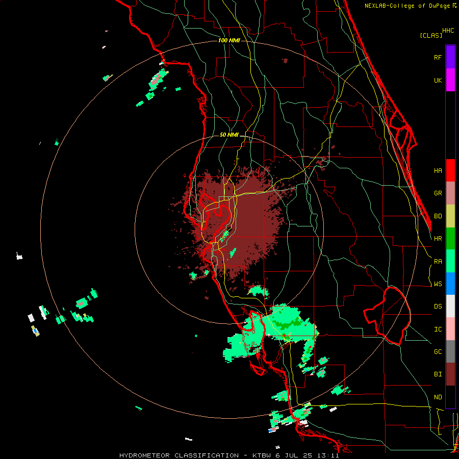This screenshot has width=459, height=459.
Task: Click the IC light pink legend swatch
Action: (450, 329)
